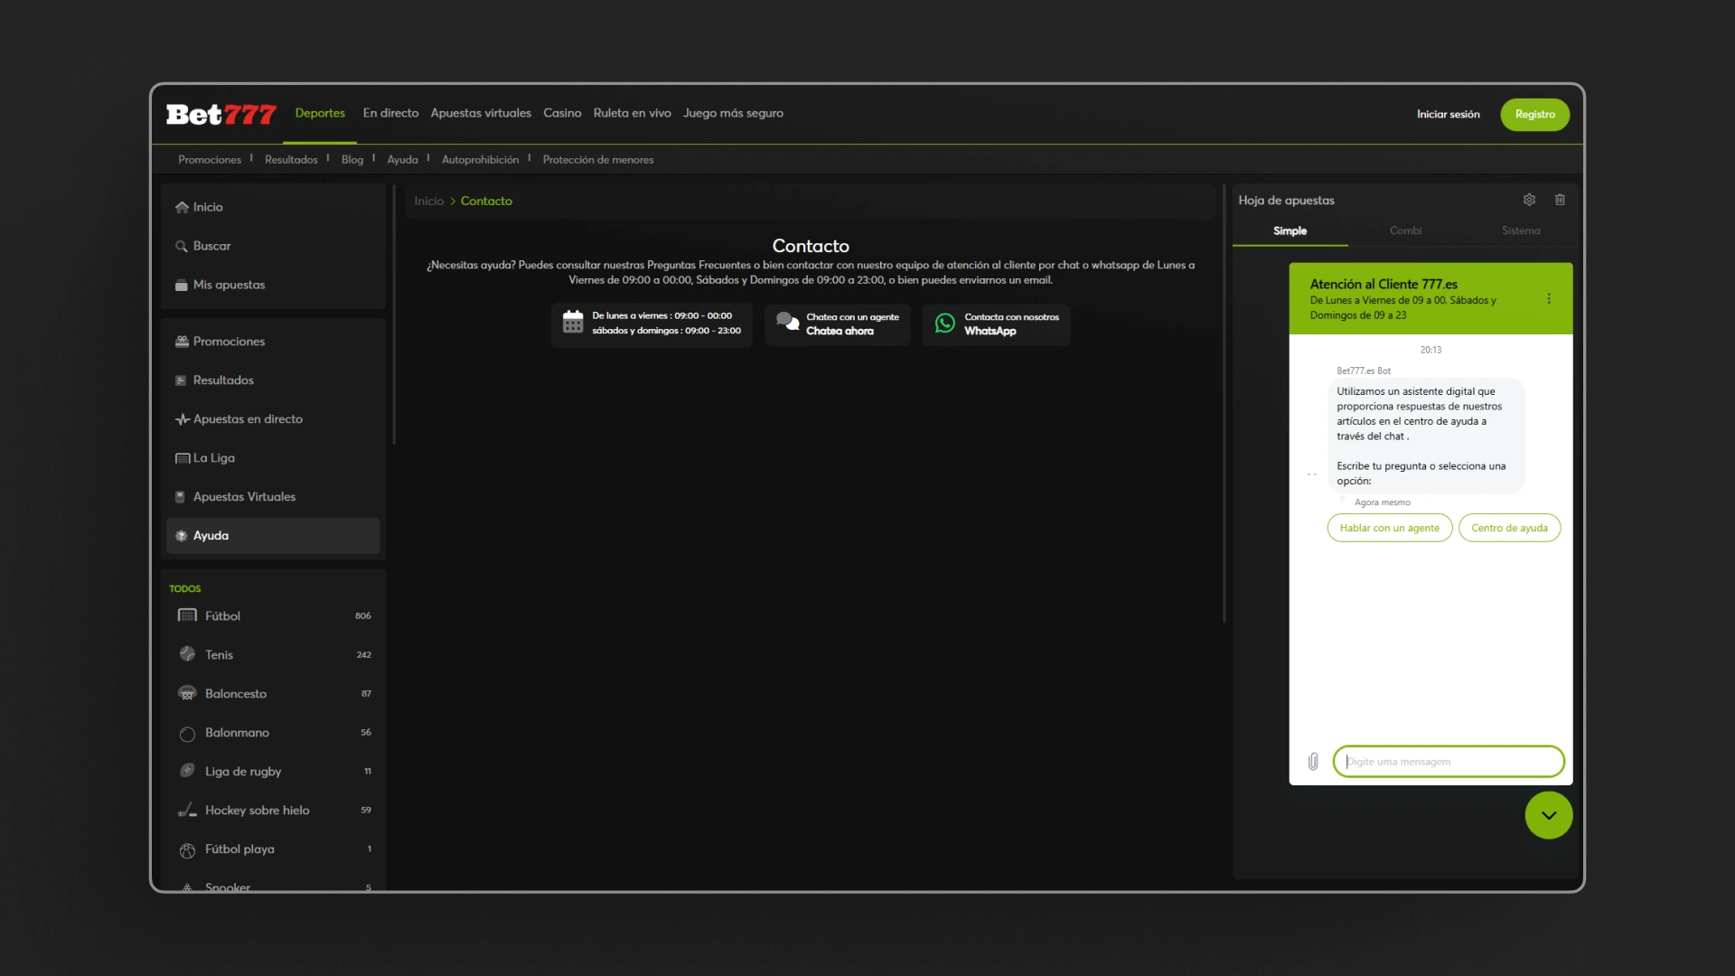Image resolution: width=1735 pixels, height=976 pixels.
Task: Click the Ayuda question mark icon
Action: pos(181,536)
